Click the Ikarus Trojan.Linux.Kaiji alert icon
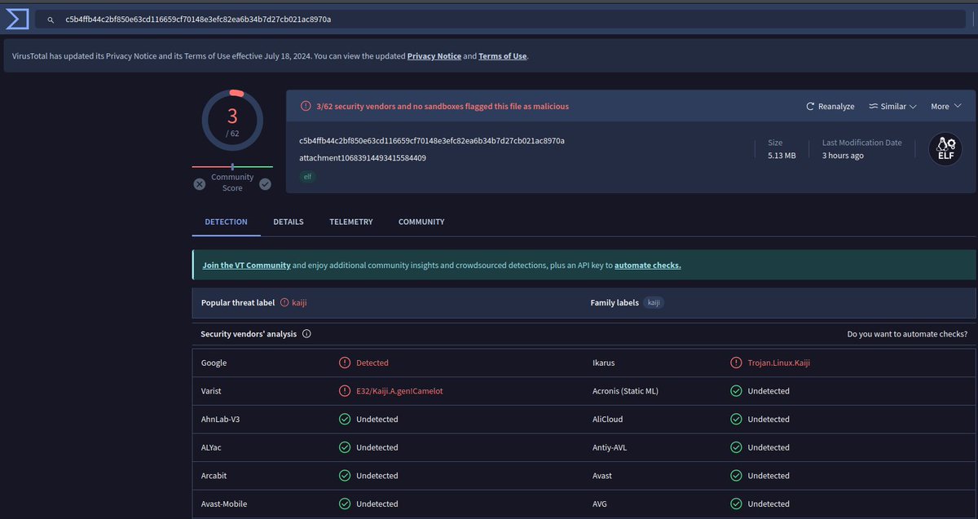Screen dimensions: 978x519 [x=736, y=363]
